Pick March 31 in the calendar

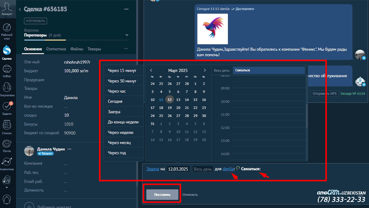[x=153, y=124]
